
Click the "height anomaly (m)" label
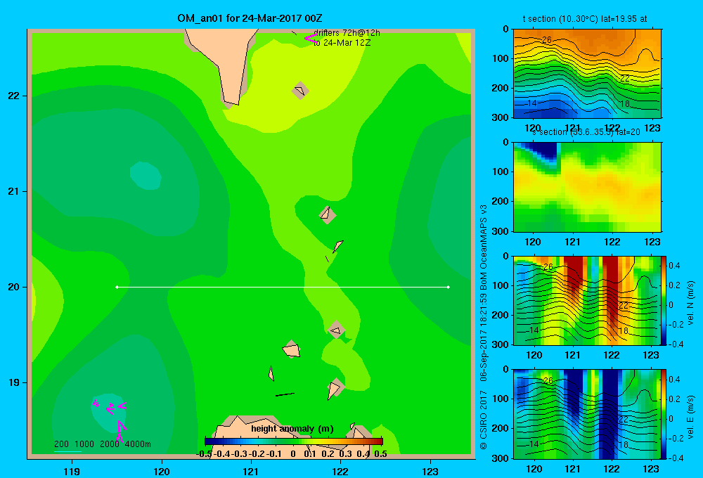click(x=292, y=429)
